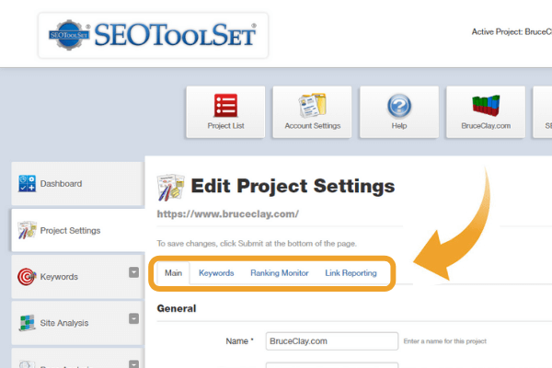
Task: Click the 'To save changes' instruction text
Action: pyautogui.click(x=257, y=243)
